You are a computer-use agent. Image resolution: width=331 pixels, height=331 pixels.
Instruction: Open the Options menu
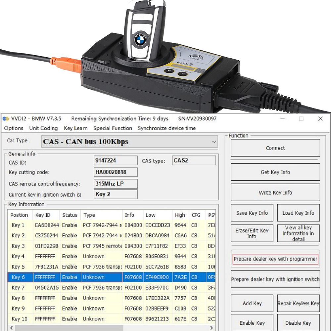[14, 128]
